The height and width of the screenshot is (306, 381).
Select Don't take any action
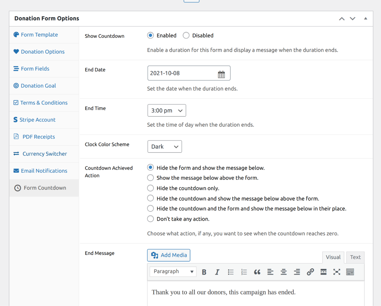(x=150, y=219)
